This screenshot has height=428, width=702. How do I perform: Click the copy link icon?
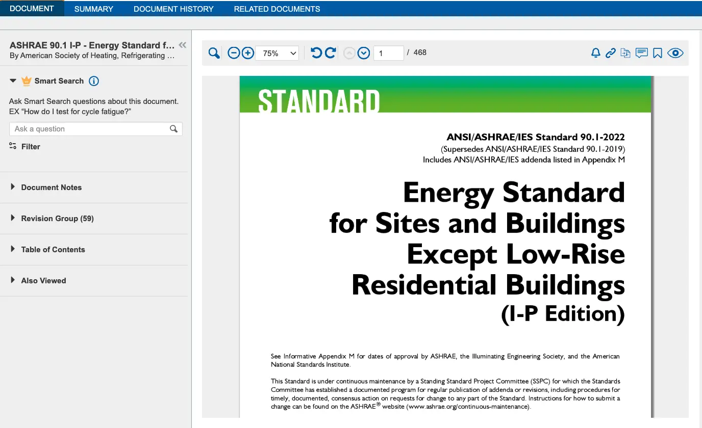tap(611, 53)
